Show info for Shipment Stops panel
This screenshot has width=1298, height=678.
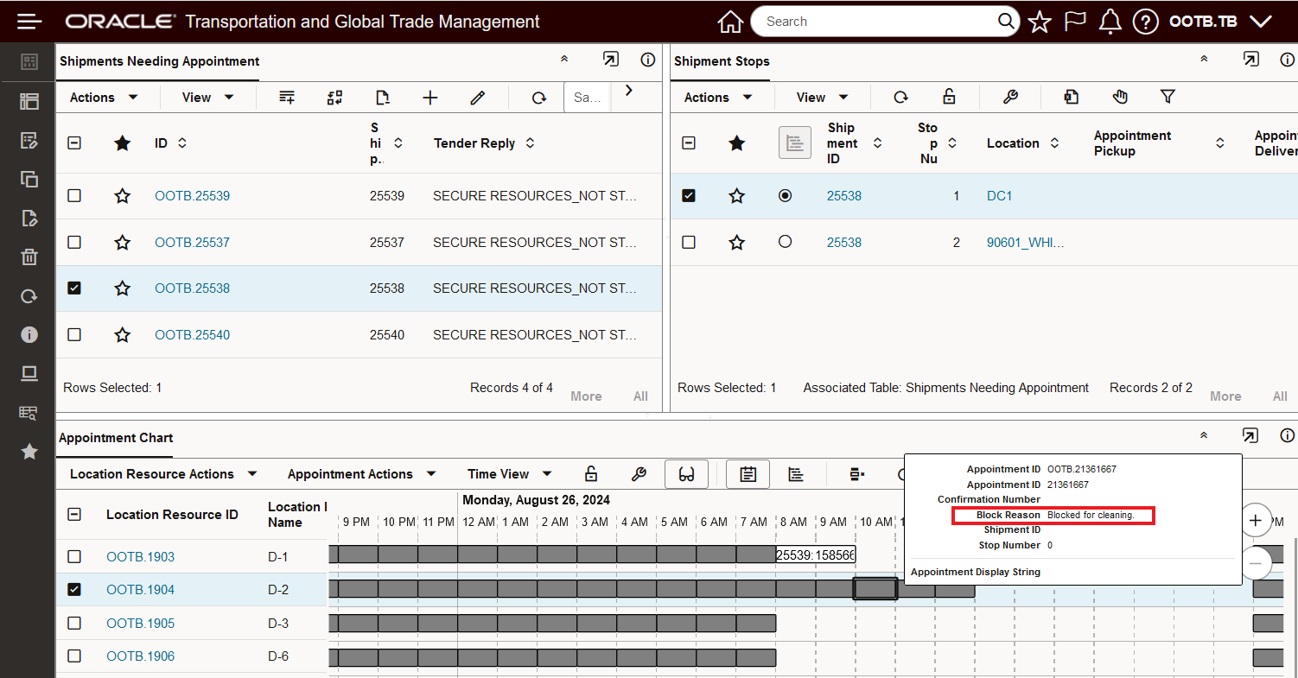(x=1288, y=59)
